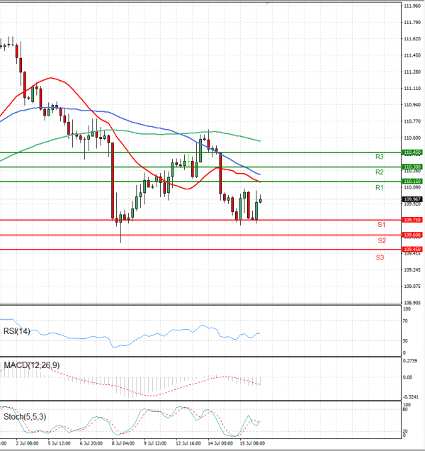Screen dimensions: 425x451
Task: Click the MACD scale value 0.2739
Action: pos(410,361)
